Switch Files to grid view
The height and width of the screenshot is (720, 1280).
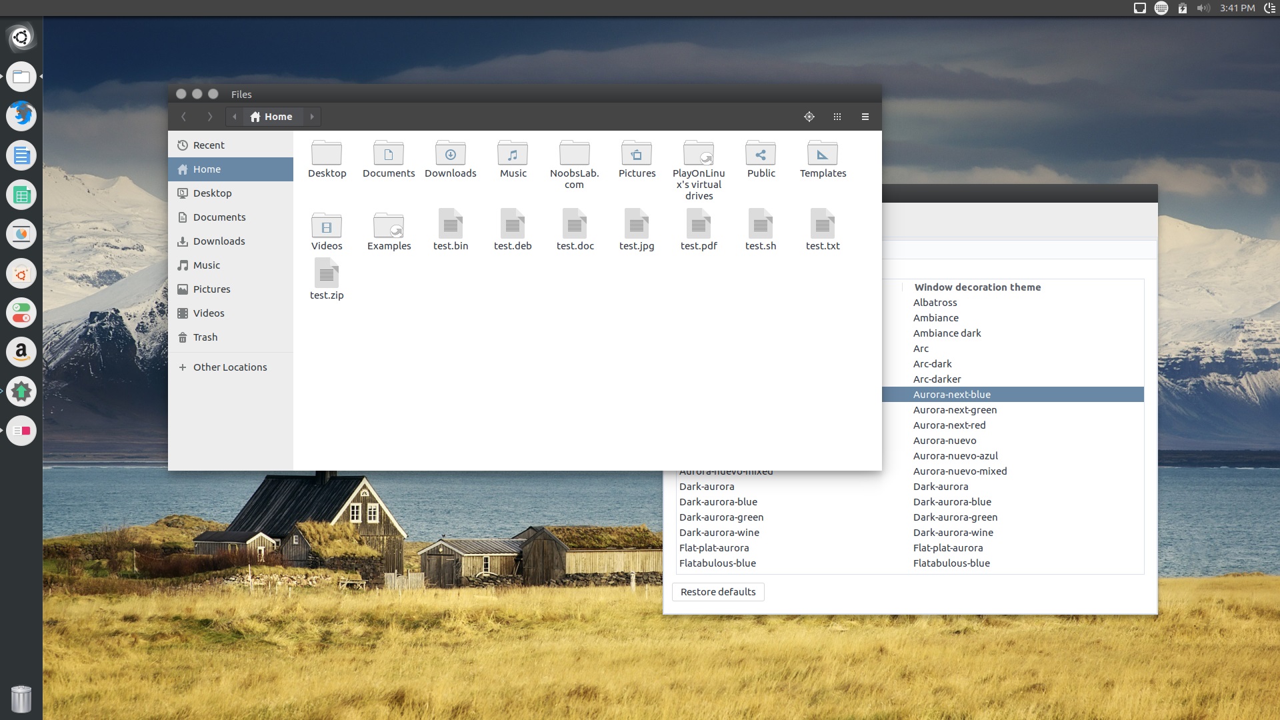837,116
